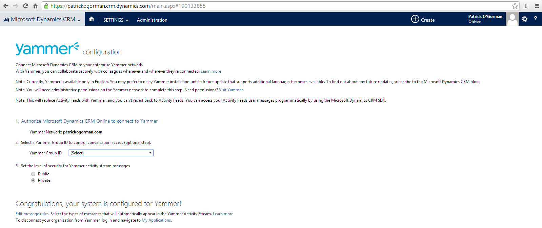Click the Create plus icon

[x=415, y=19]
